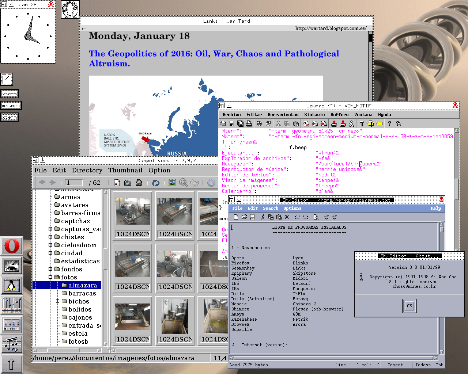
Task: Open the Thumbnail menu in Danpei
Action: click(x=125, y=170)
